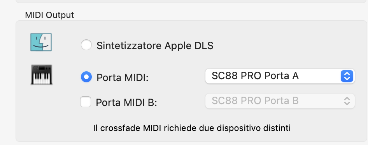
Task: Click the blue up-down arrows of Porta A menu
Action: point(347,76)
